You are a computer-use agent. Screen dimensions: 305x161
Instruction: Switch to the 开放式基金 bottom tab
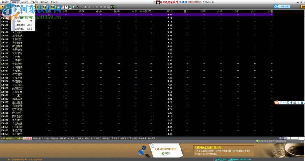[x=152, y=139]
